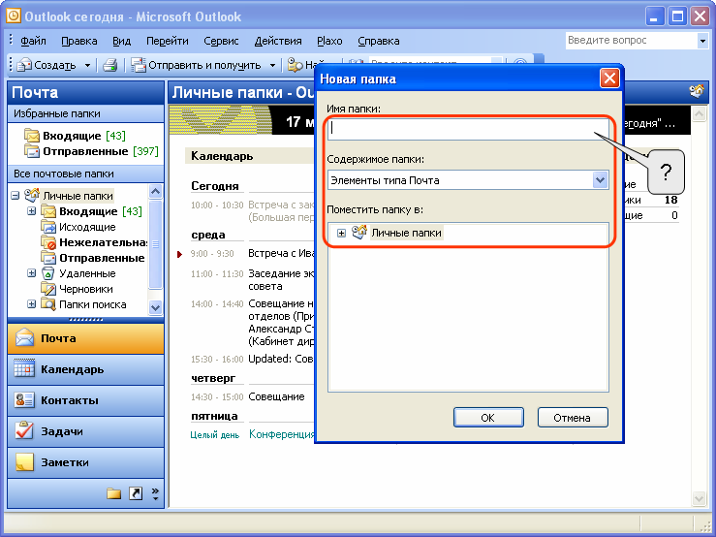Viewport: 716px width, 537px height.
Task: Open Отправить и получить dropdown arrow
Action: pos(272,65)
